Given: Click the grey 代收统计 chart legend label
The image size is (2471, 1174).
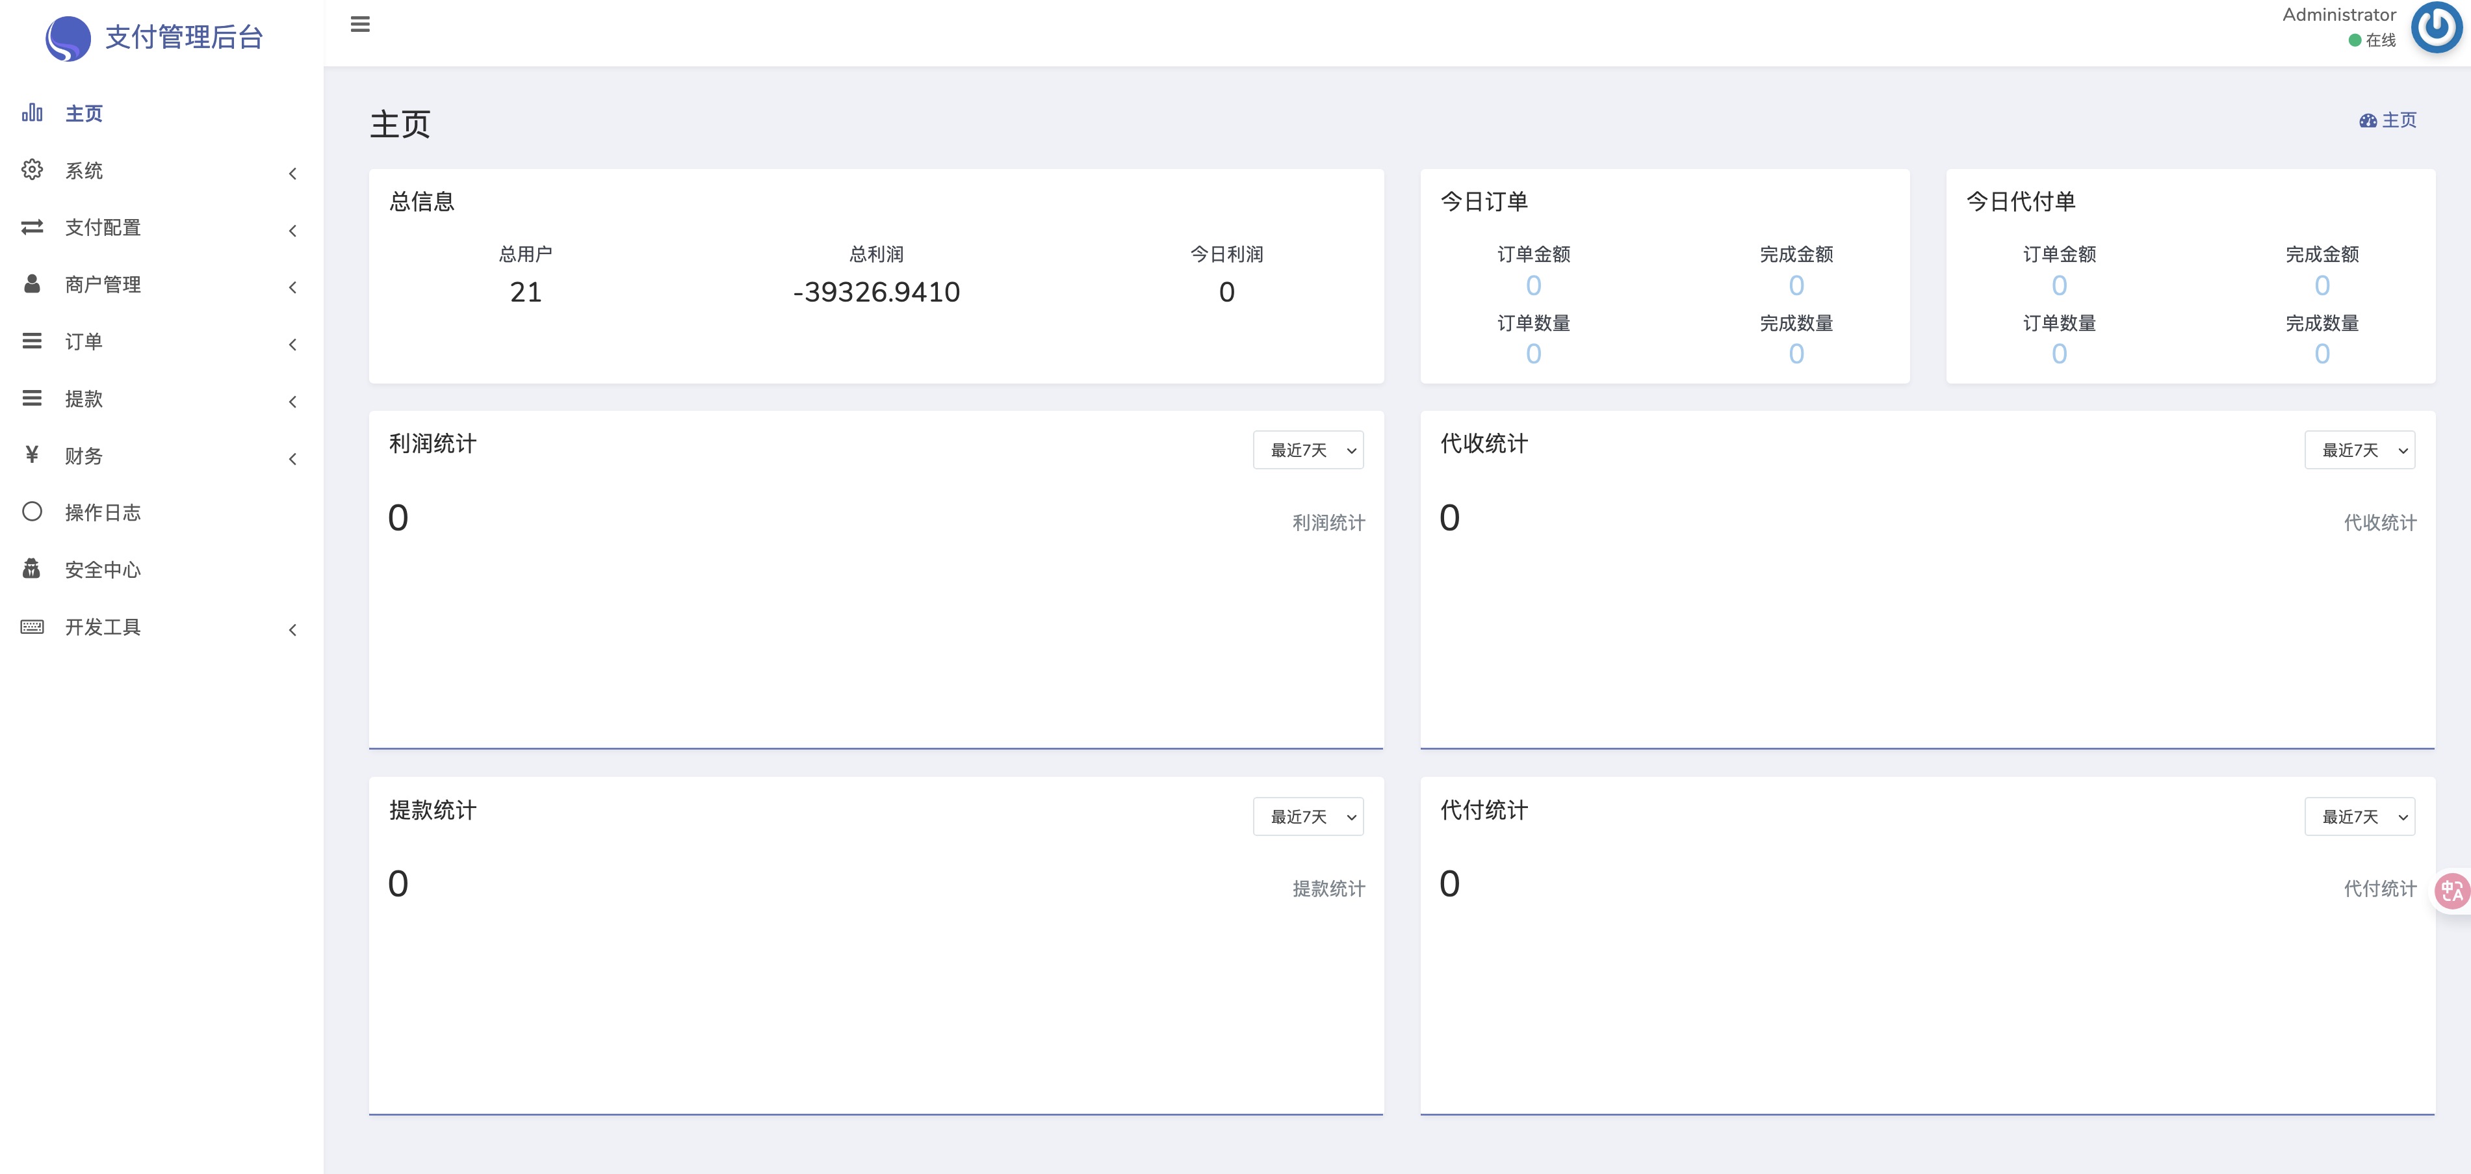Looking at the screenshot, I should (x=2380, y=523).
